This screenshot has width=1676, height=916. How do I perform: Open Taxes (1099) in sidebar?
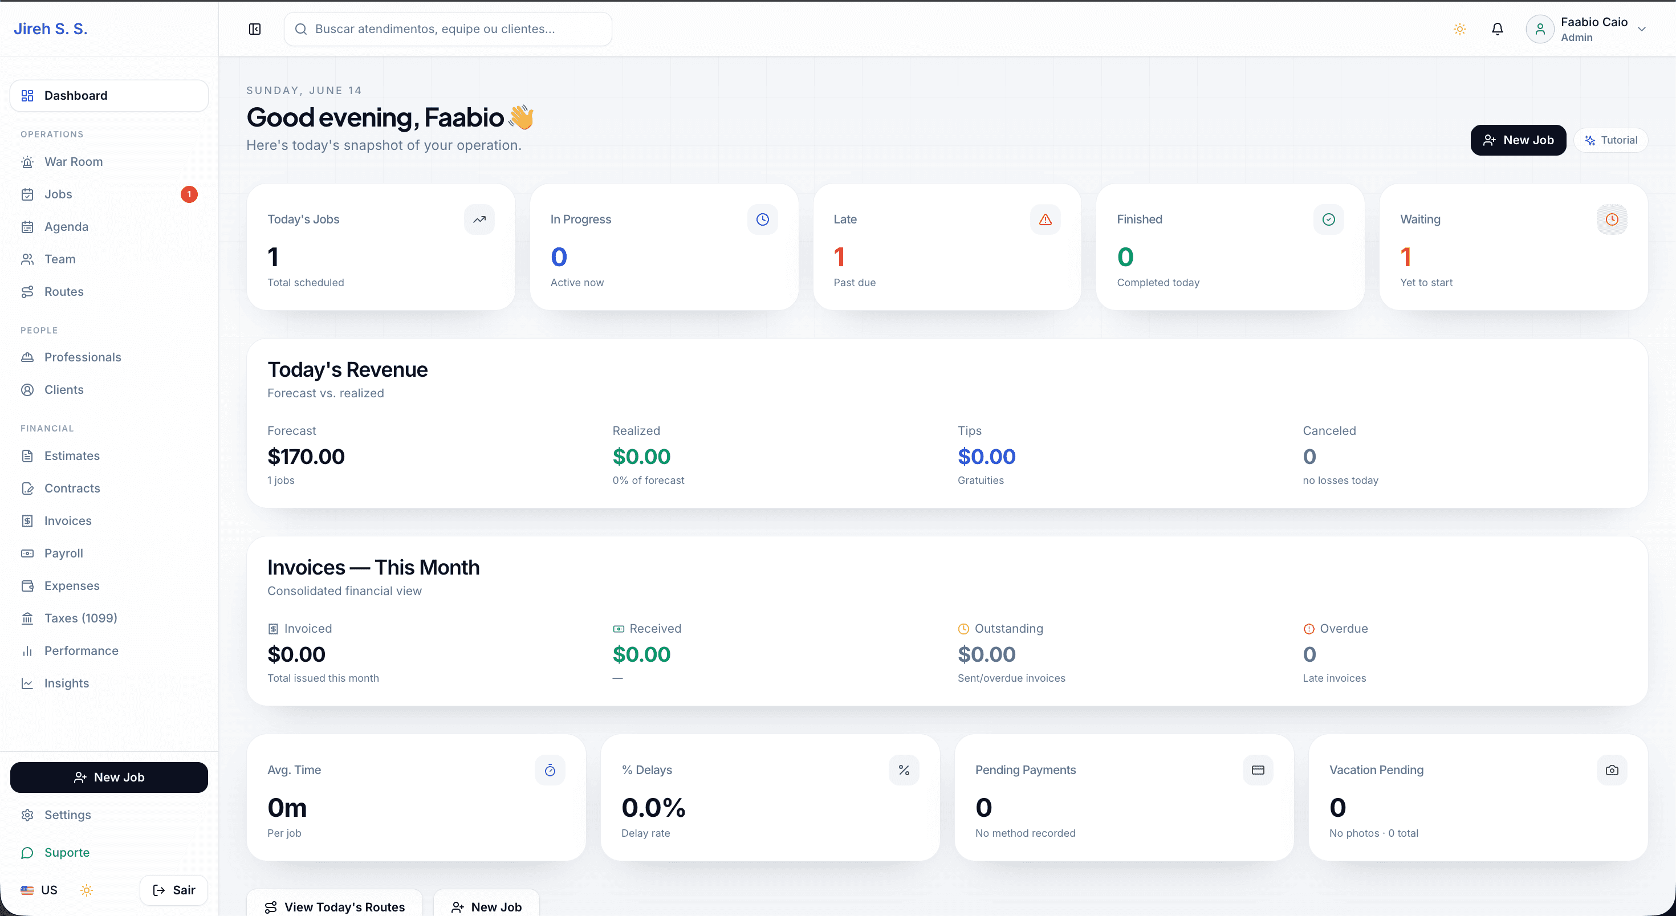[109, 618]
